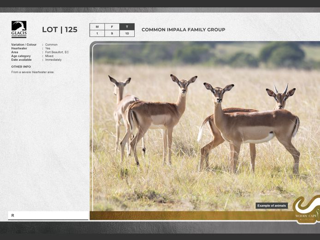The width and height of the screenshot is (320, 240).
Task: Click the 'Fort Beaufort, EC' area value
Action: tap(57, 52)
